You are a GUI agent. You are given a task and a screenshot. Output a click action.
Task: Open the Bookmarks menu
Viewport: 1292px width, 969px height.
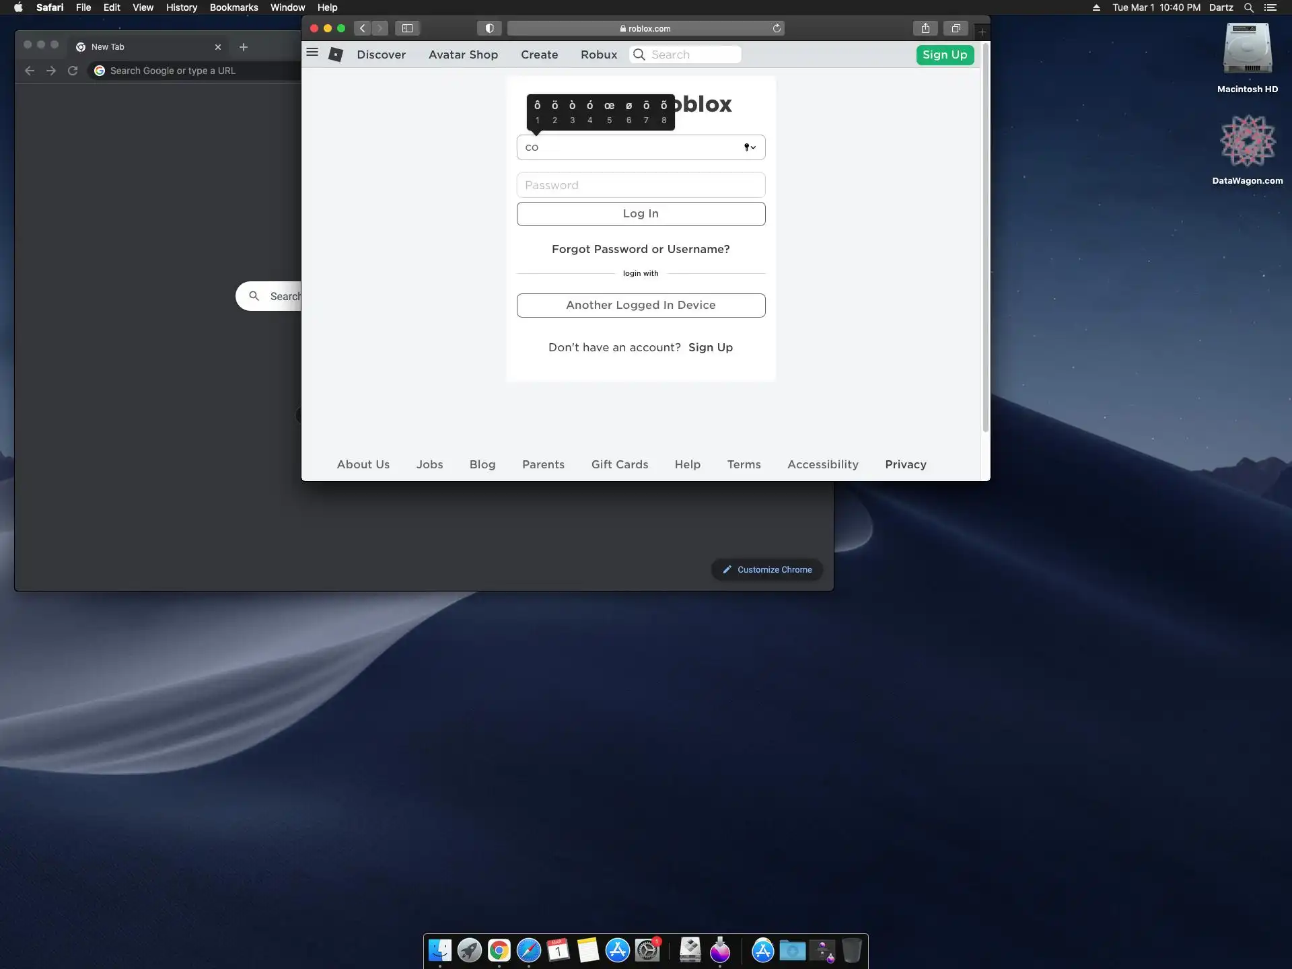point(234,7)
